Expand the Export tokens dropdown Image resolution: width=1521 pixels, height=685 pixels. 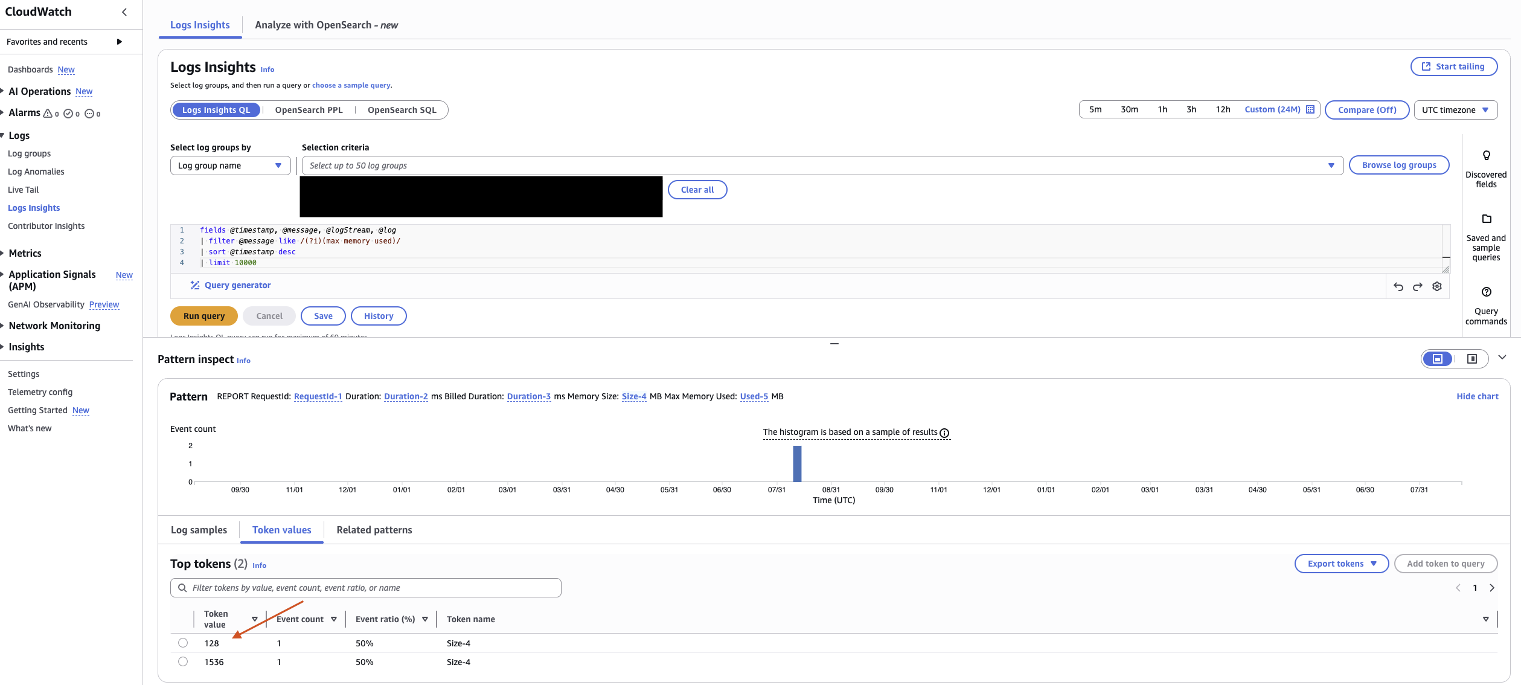pyautogui.click(x=1341, y=563)
